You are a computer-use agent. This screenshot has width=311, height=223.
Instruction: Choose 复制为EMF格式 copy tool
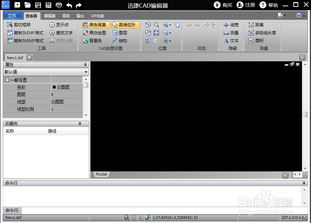pyautogui.click(x=25, y=33)
